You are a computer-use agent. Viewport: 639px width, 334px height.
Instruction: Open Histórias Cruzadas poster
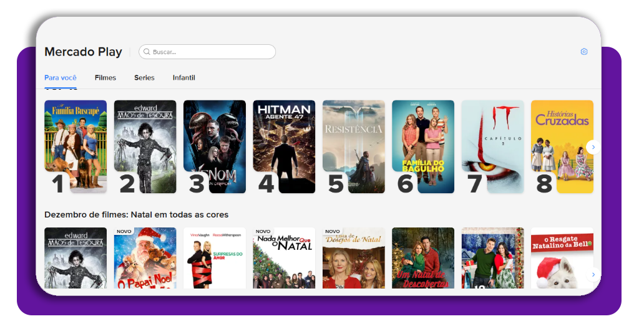pos(562,146)
